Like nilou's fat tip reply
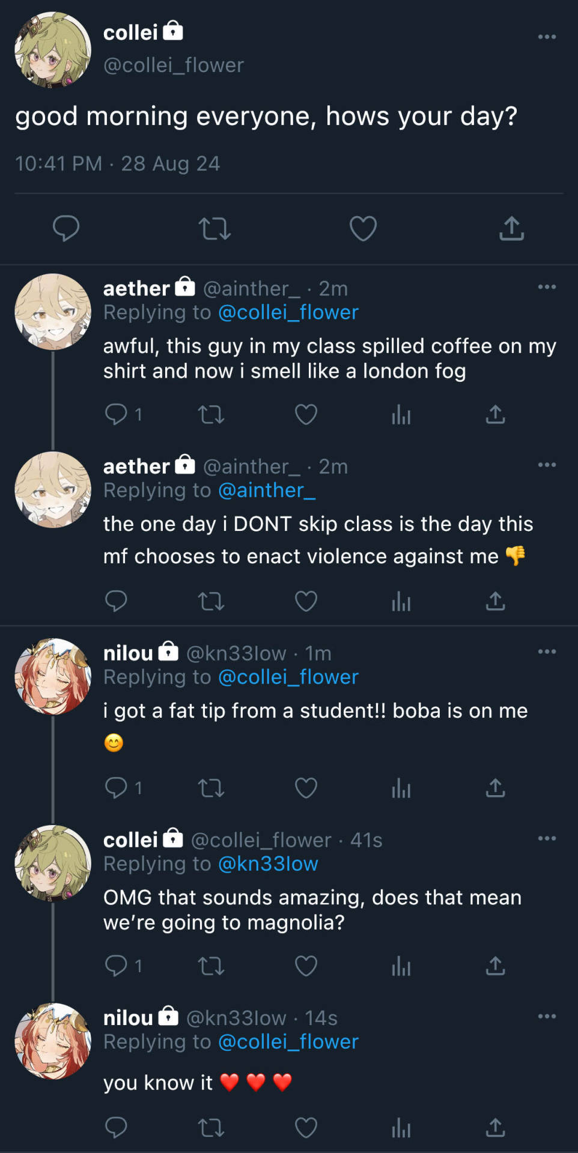The image size is (578, 1153). [x=306, y=788]
